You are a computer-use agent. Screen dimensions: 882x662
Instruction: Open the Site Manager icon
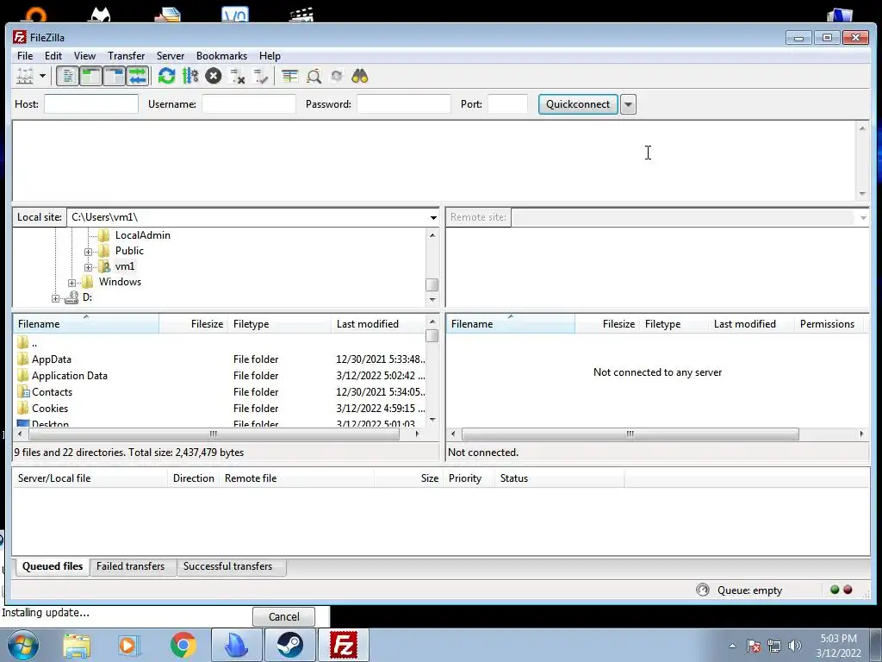[x=25, y=76]
